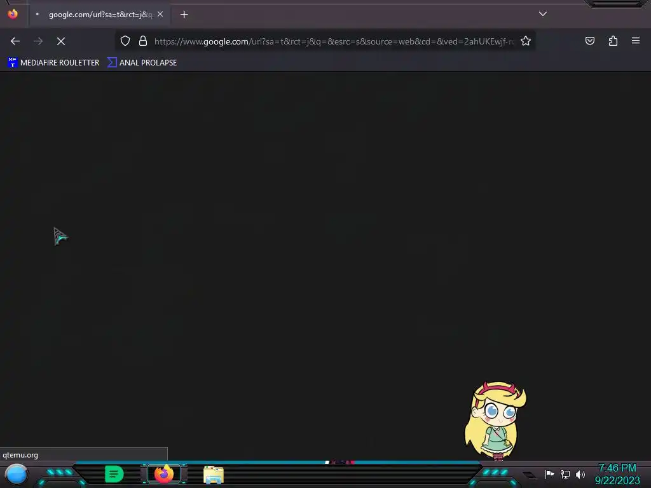Open a new tab with plus button

tap(184, 15)
